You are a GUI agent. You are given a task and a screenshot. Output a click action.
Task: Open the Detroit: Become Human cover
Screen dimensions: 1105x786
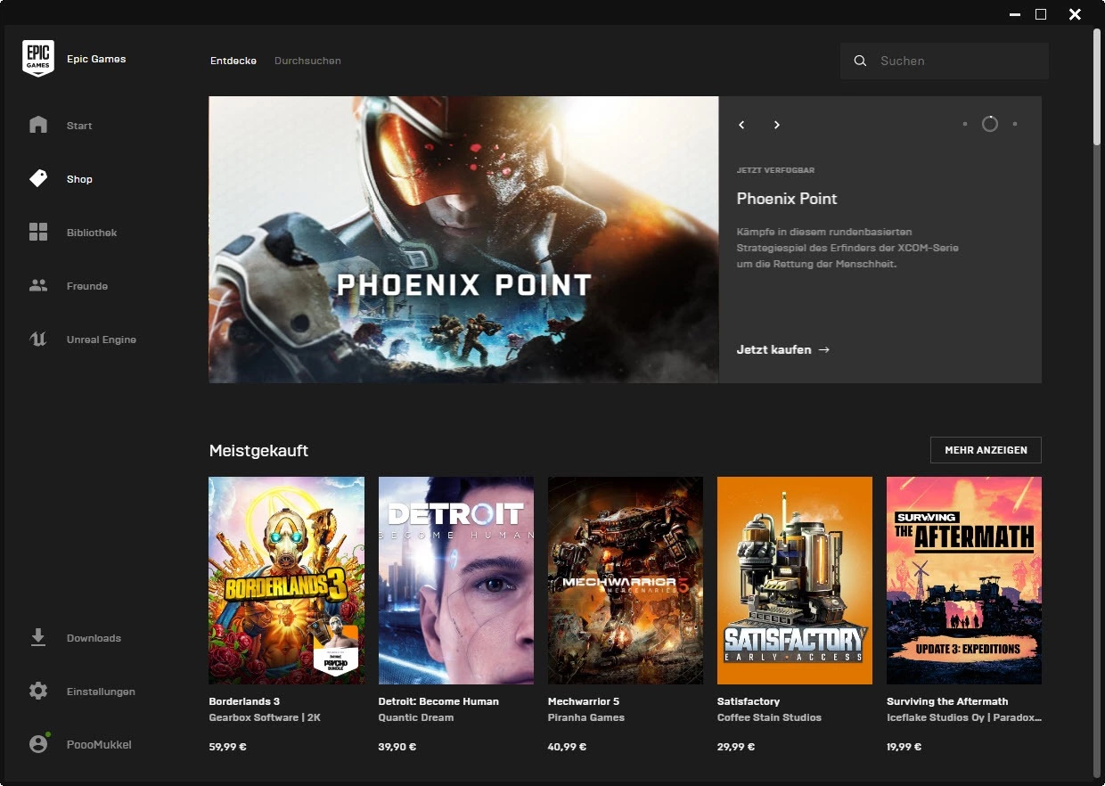tap(456, 580)
